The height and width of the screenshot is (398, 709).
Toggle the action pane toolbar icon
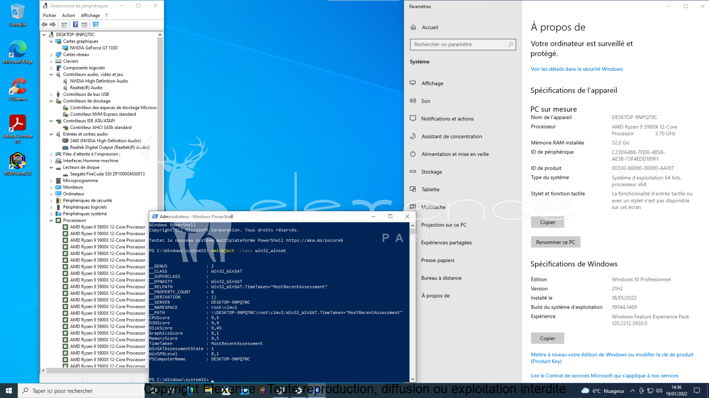pyautogui.click(x=84, y=25)
